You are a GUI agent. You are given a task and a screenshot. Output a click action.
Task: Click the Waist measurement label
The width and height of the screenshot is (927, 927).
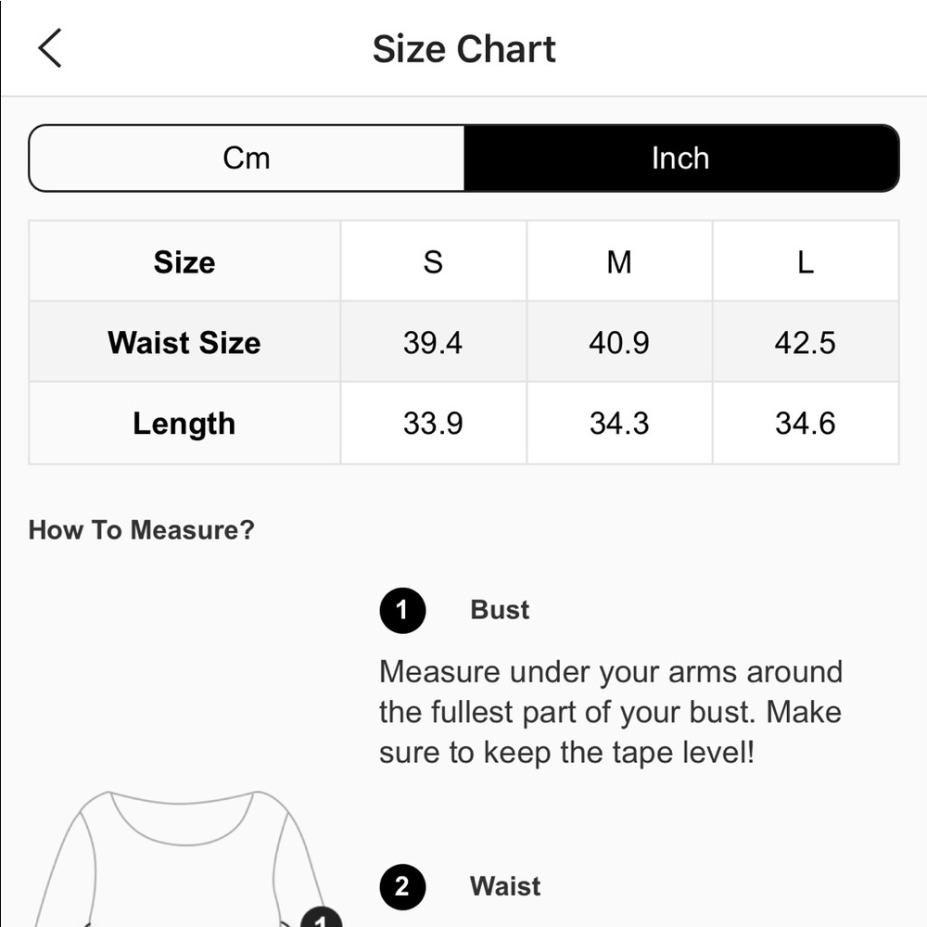point(505,887)
